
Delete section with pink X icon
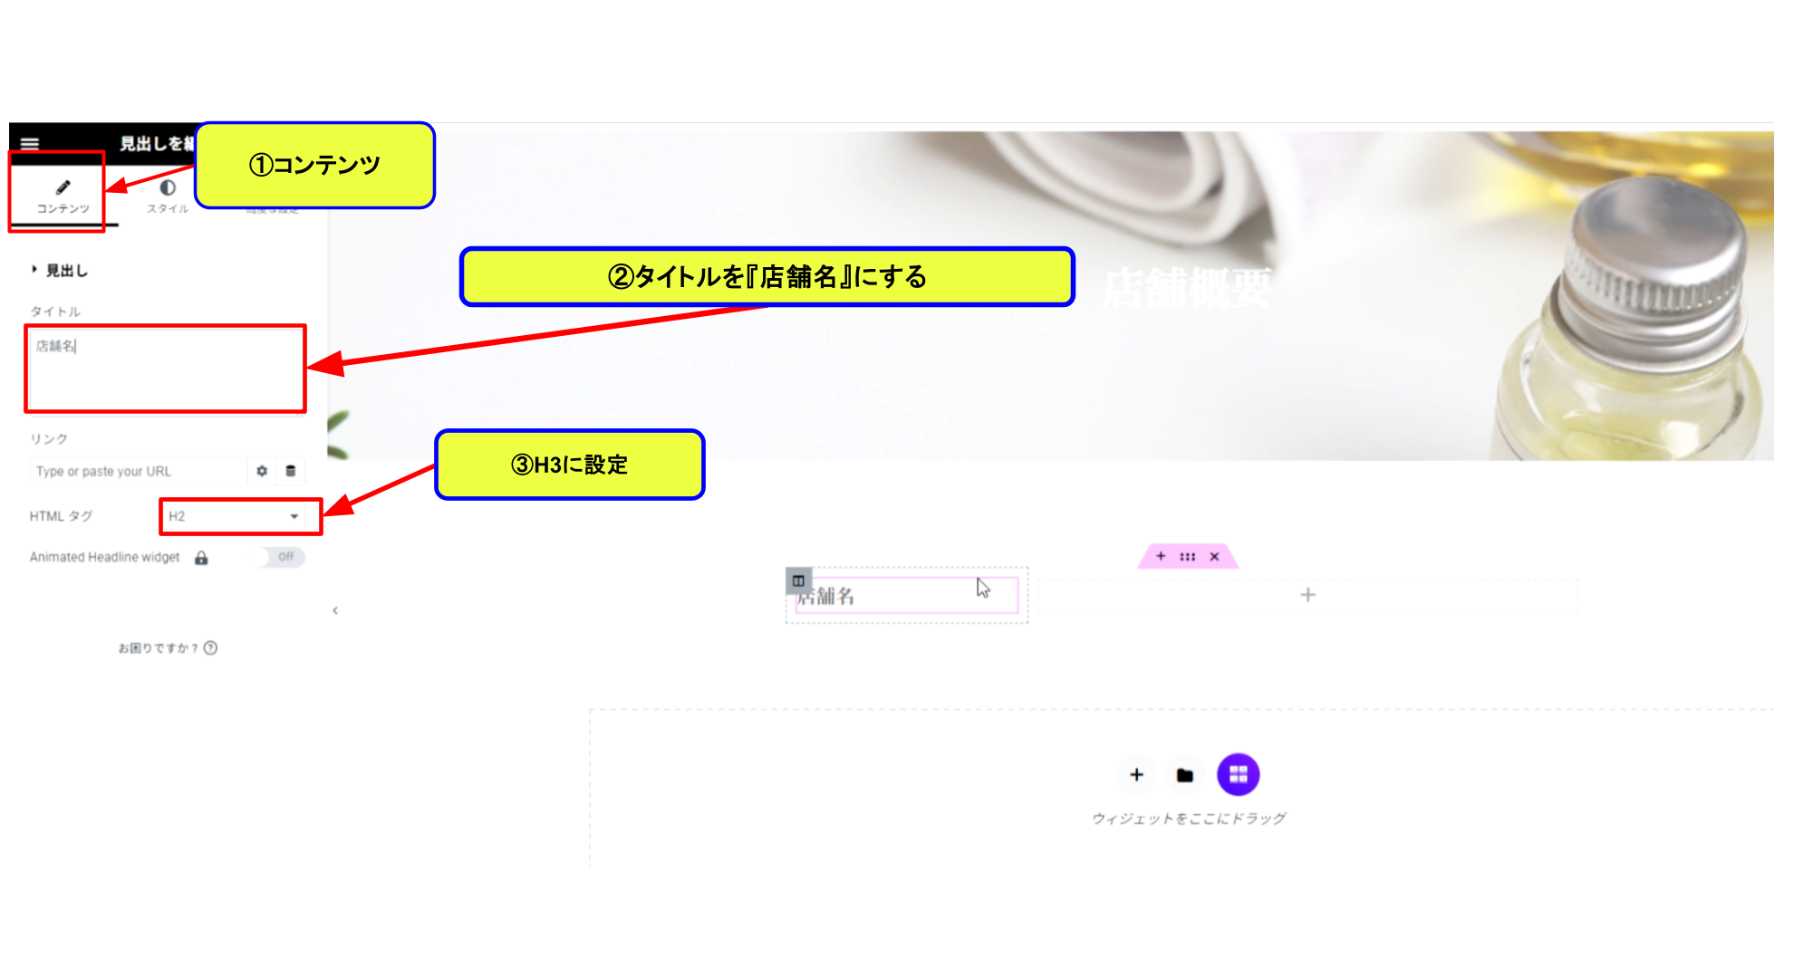(1214, 556)
